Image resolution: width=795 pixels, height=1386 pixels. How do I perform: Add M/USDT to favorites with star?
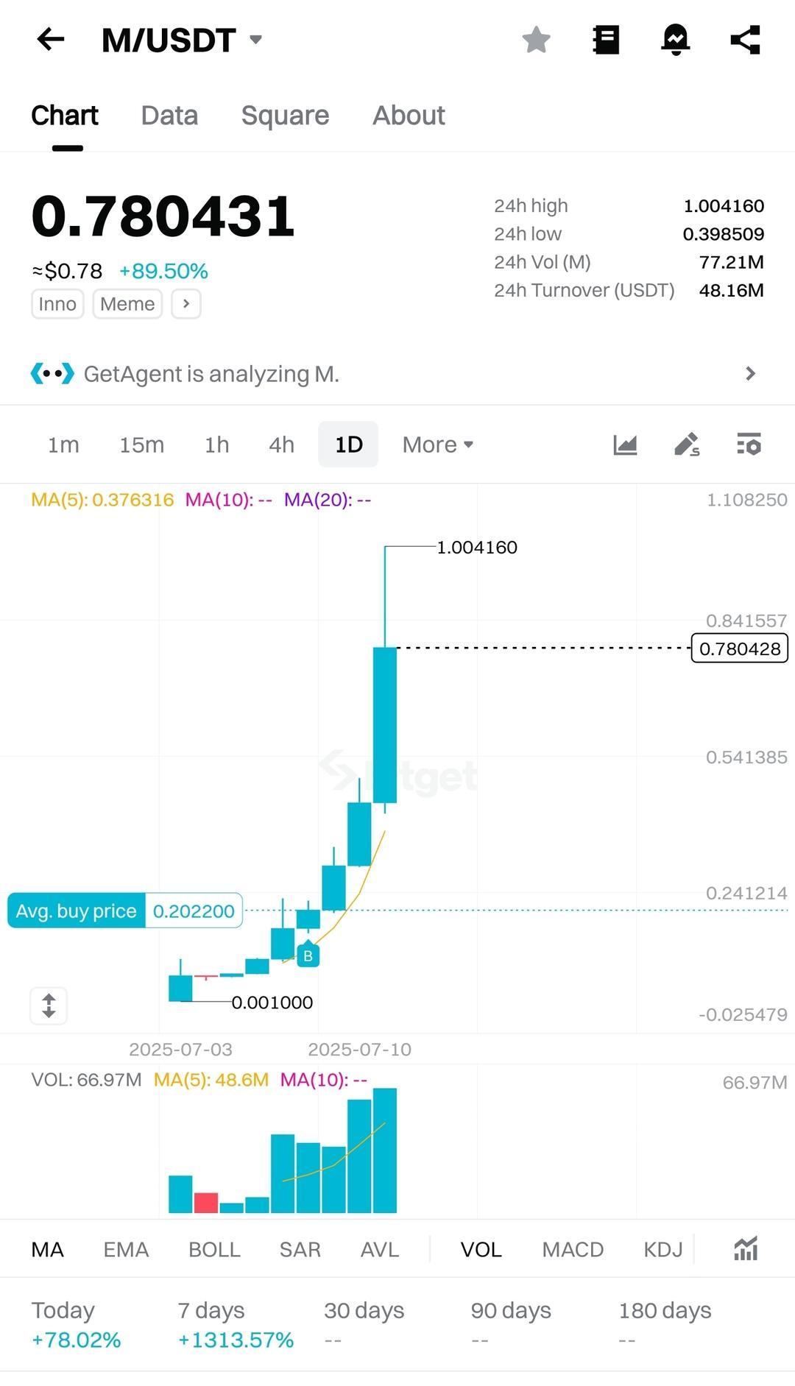point(536,40)
